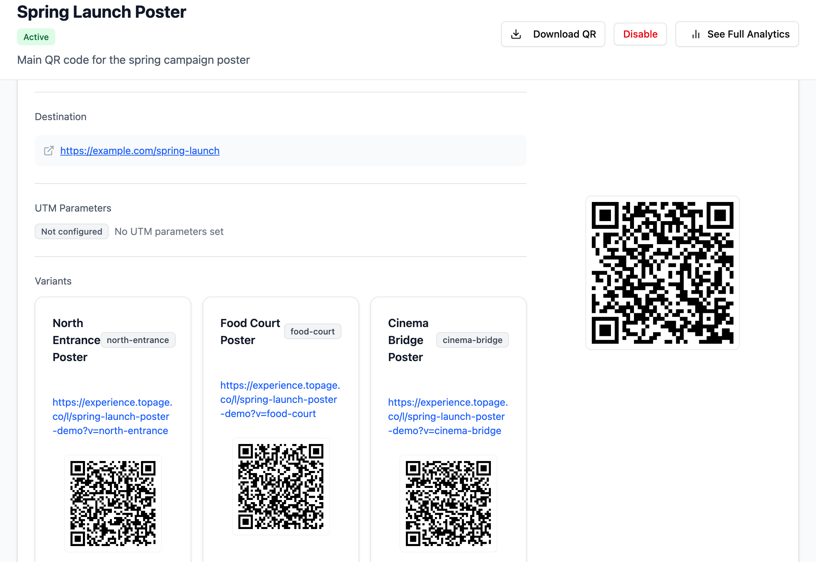The width and height of the screenshot is (816, 562).
Task: Click the Active status badge
Action: tap(36, 37)
